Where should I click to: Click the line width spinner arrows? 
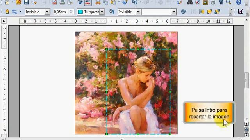(x=71, y=12)
